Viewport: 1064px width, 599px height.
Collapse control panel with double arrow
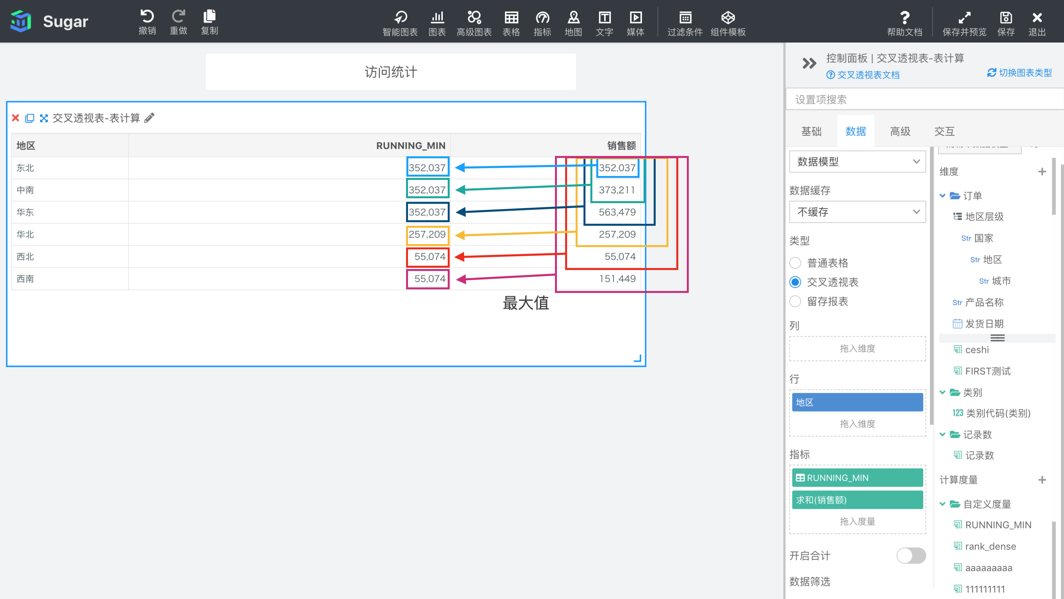pyautogui.click(x=809, y=63)
